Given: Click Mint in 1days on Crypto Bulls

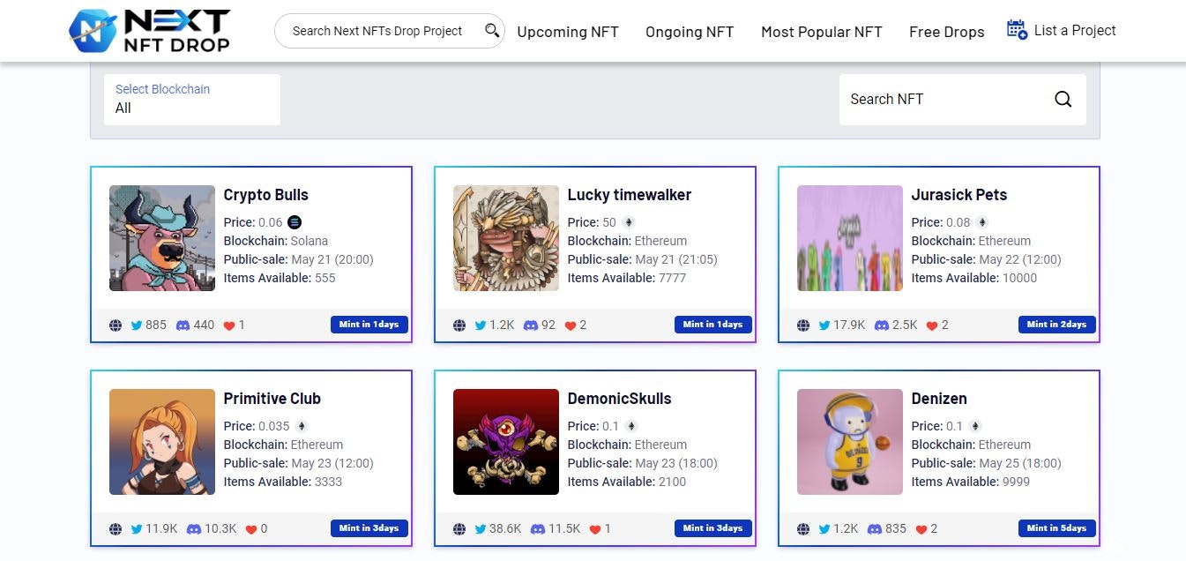Looking at the screenshot, I should pos(369,324).
